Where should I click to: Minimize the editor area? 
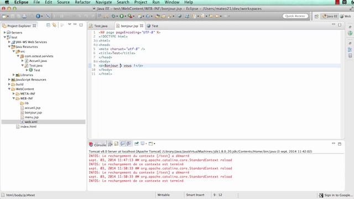(x=334, y=24)
